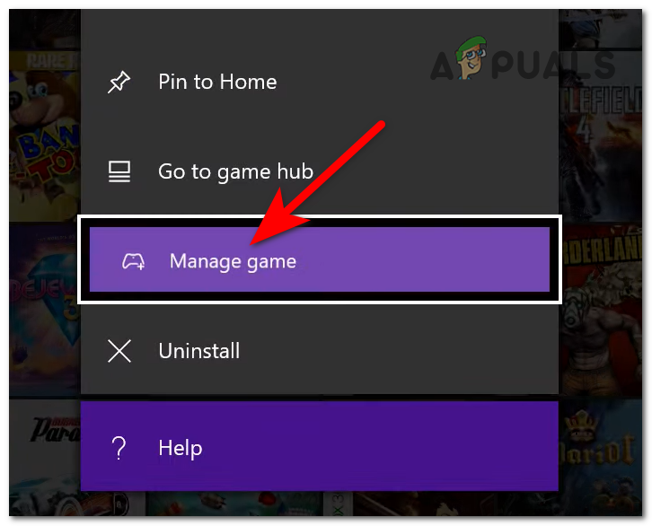Select the Battlefield 4 game tile
Viewport: 652px width, 526px height.
click(600, 137)
